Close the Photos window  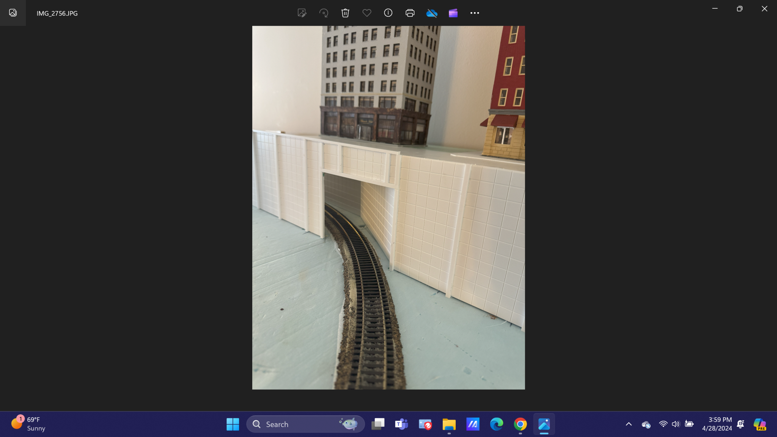764,8
